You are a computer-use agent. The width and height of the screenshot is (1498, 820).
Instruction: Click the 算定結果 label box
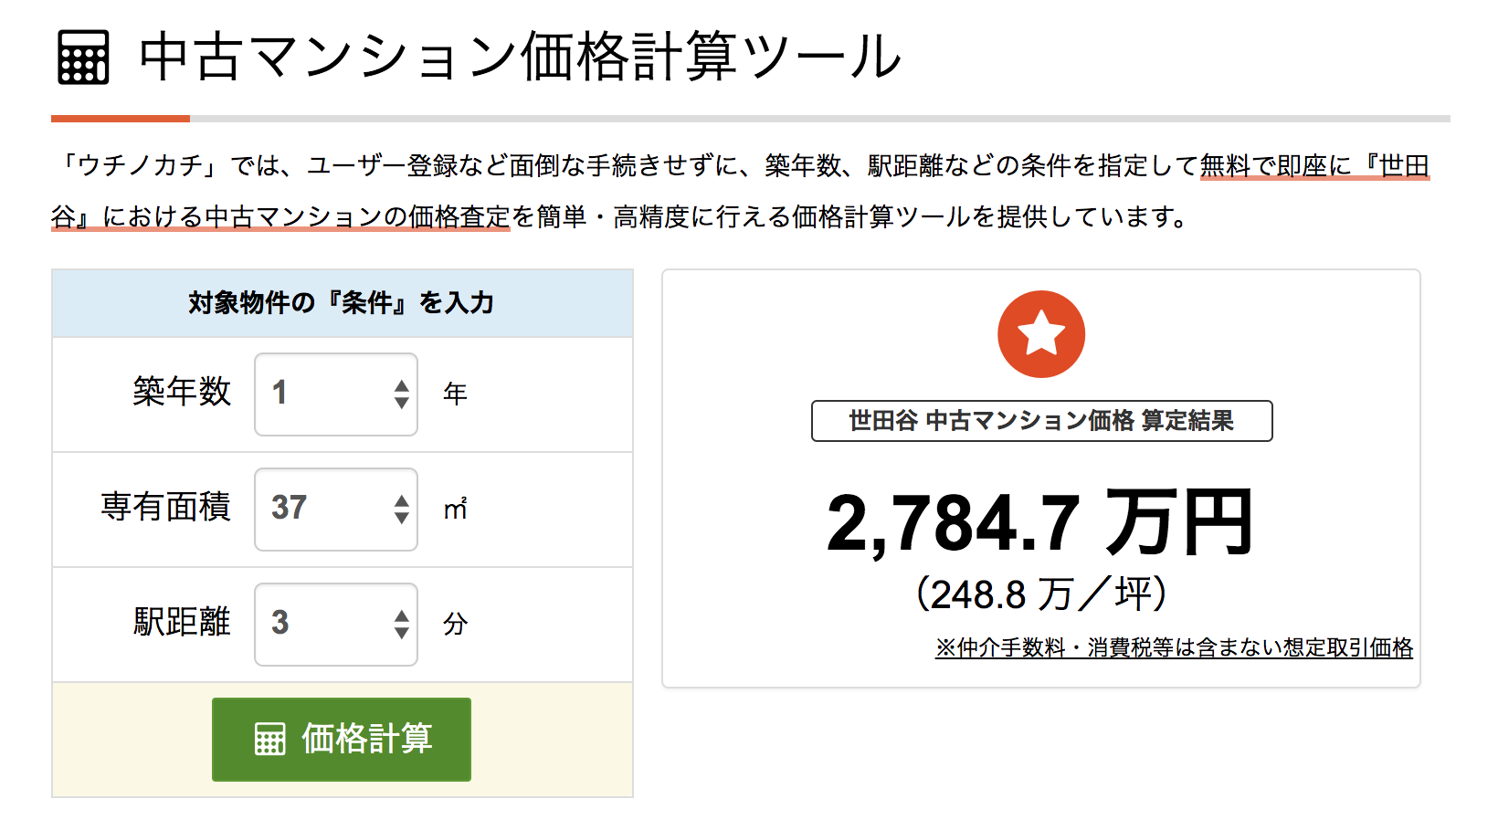point(1041,421)
